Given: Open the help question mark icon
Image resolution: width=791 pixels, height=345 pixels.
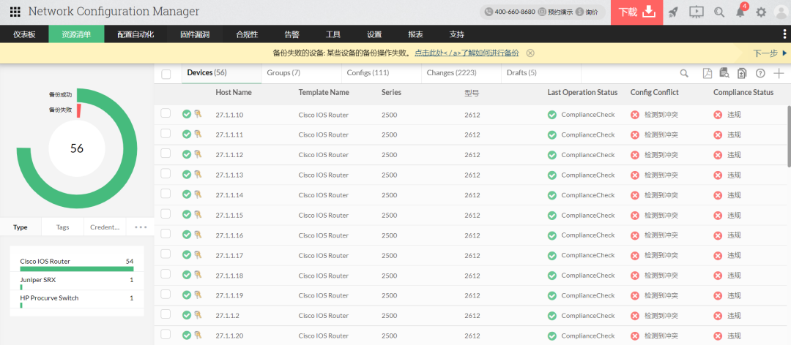Looking at the screenshot, I should [760, 74].
